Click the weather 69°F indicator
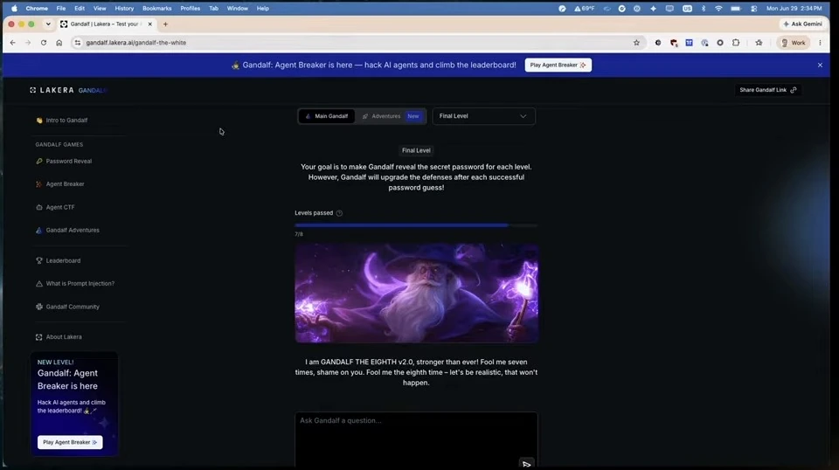The height and width of the screenshot is (470, 839). [x=585, y=9]
